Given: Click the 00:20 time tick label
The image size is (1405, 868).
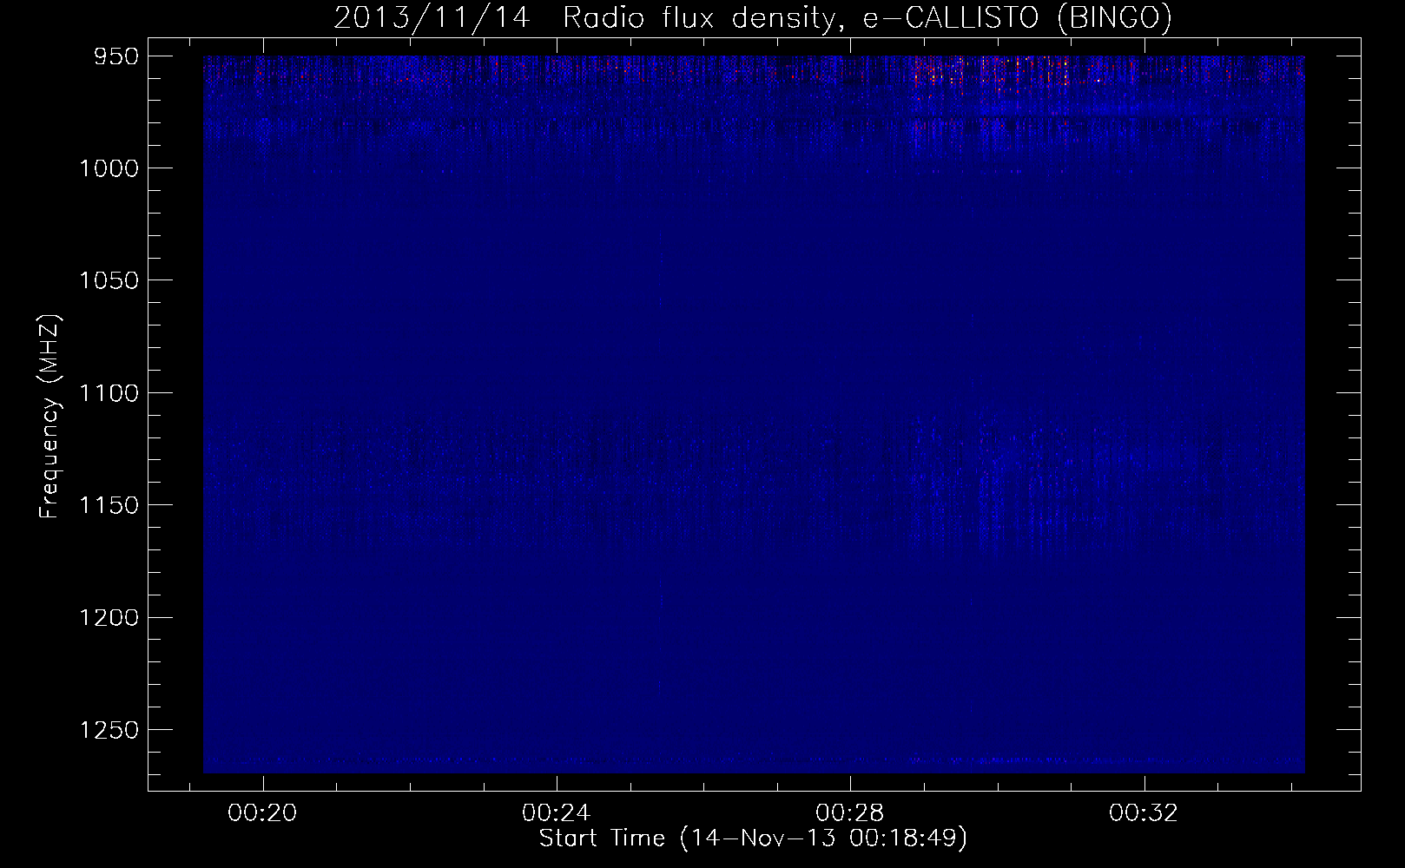Looking at the screenshot, I should [x=262, y=813].
